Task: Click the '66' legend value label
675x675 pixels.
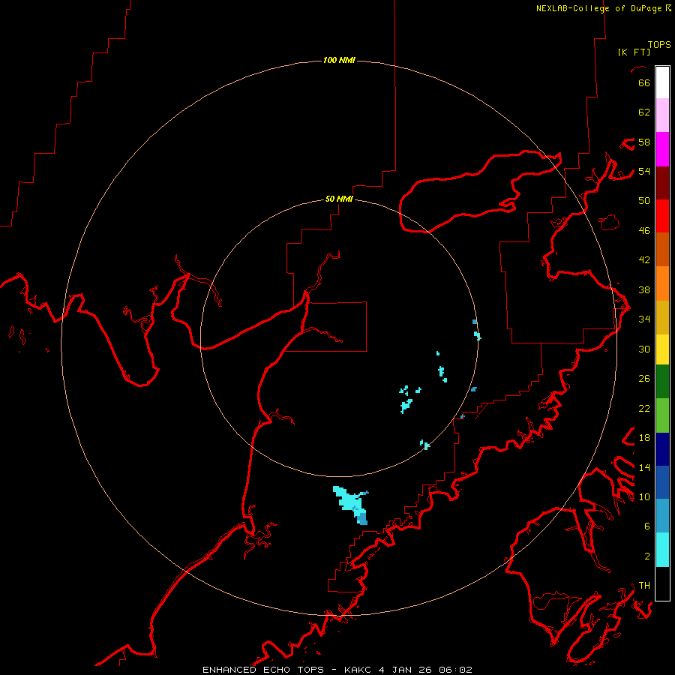Action: (644, 82)
